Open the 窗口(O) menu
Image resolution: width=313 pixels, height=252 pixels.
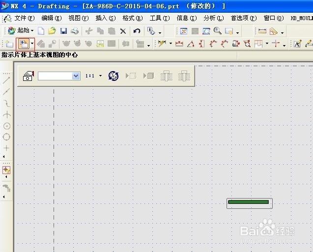coord(274,18)
